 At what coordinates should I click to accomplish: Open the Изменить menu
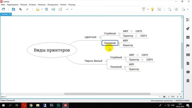[x=42, y=5]
